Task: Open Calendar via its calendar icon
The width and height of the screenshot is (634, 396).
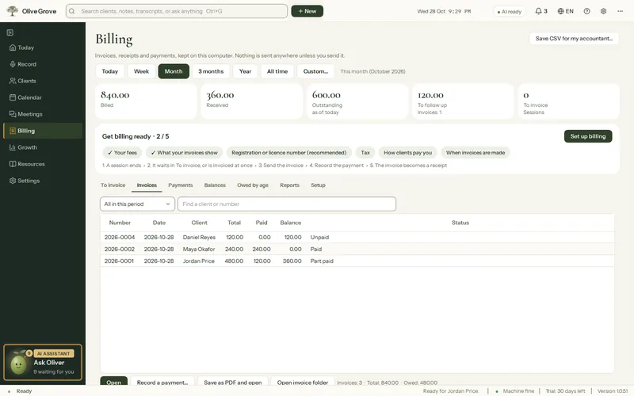Action: coord(13,97)
